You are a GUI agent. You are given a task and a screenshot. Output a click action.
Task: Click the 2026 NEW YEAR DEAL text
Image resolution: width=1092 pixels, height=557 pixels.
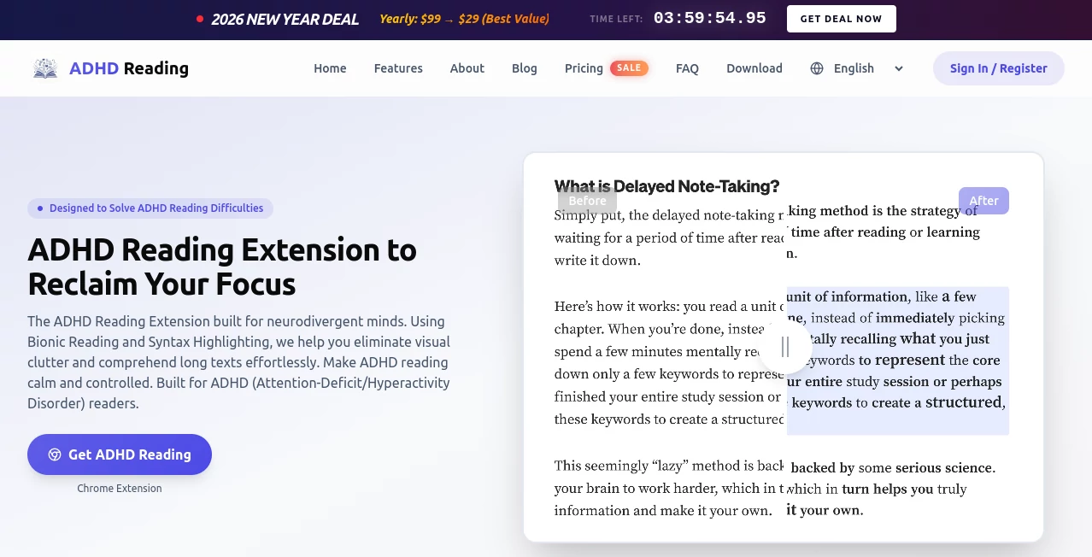(285, 19)
